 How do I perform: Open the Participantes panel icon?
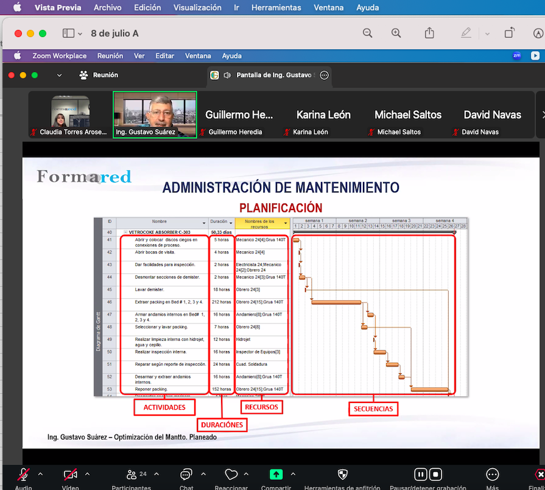132,474
